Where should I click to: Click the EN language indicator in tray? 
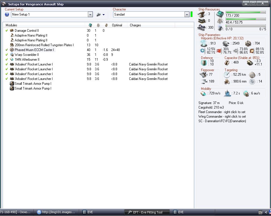[260, 212]
